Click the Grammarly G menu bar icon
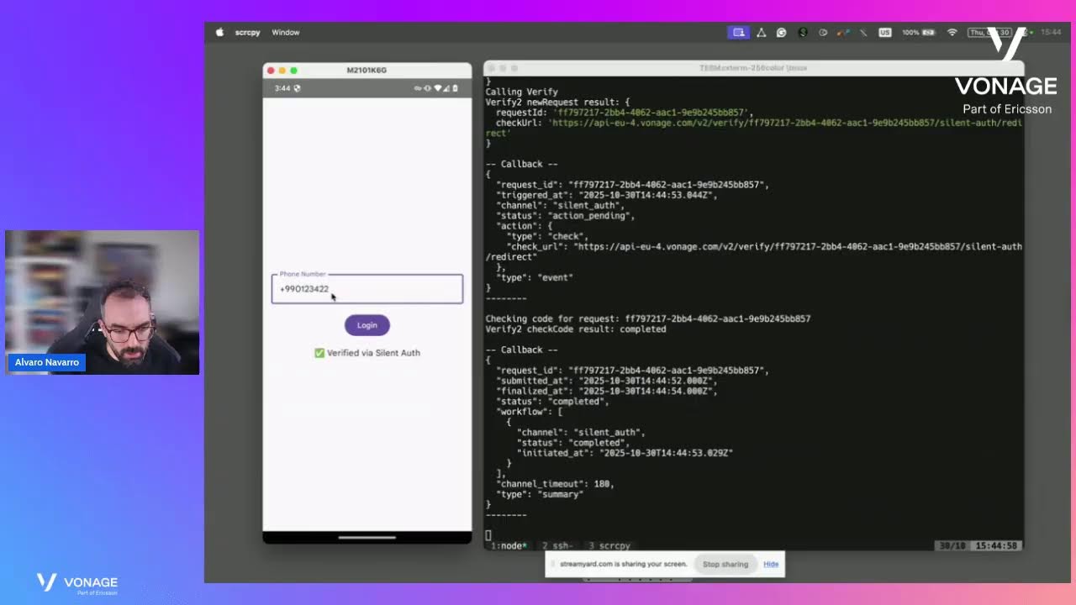The width and height of the screenshot is (1076, 605). (x=781, y=32)
